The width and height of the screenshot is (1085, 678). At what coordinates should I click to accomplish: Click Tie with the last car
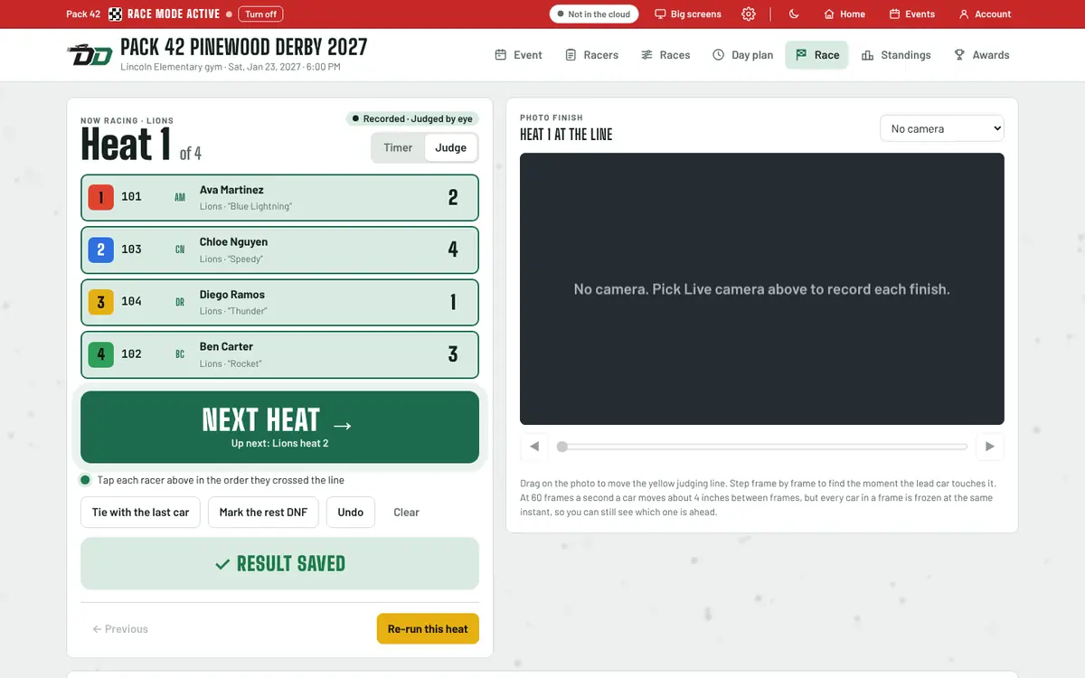140,512
